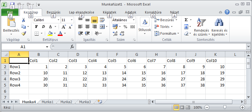Switch to the Adatok tab
This screenshot has height=112, width=252.
[130, 12]
